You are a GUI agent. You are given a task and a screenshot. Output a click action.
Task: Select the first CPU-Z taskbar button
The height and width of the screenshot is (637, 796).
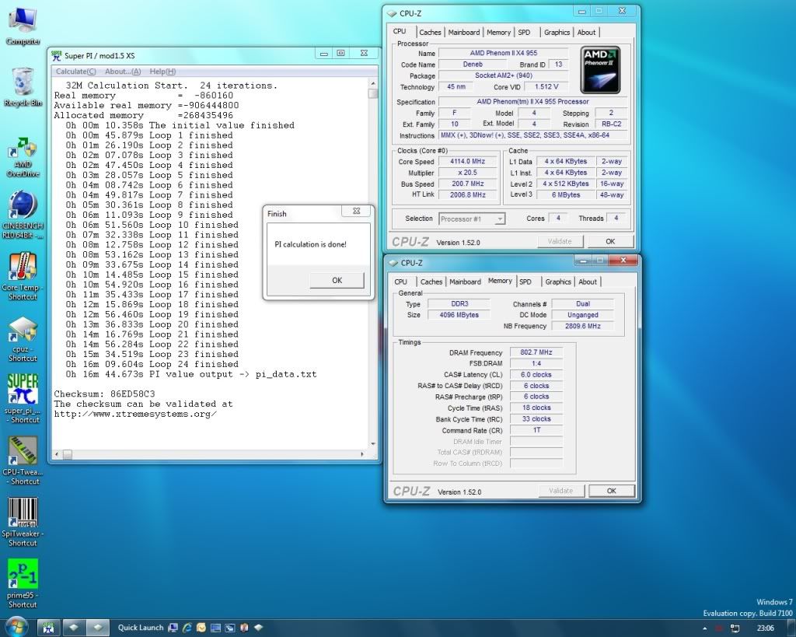coord(74,628)
